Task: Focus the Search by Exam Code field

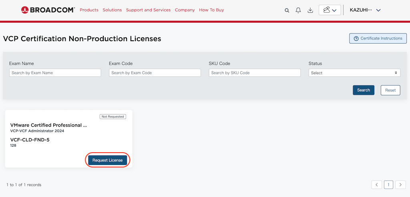Action: [155, 73]
